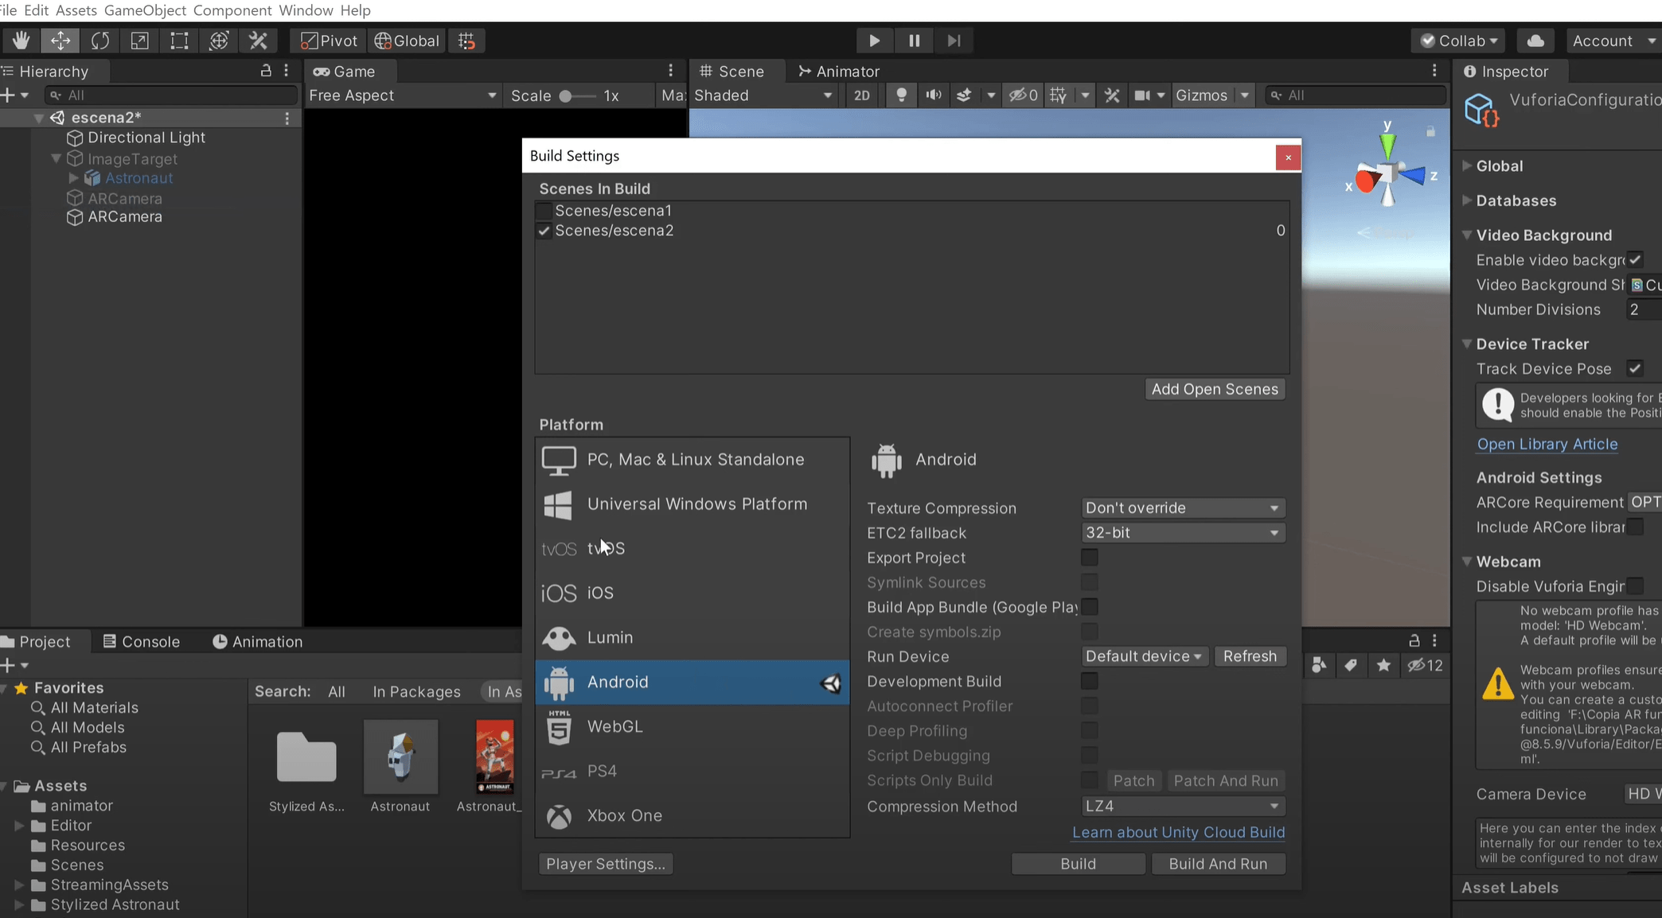The image size is (1662, 918).
Task: Open the Component menu
Action: click(x=232, y=10)
